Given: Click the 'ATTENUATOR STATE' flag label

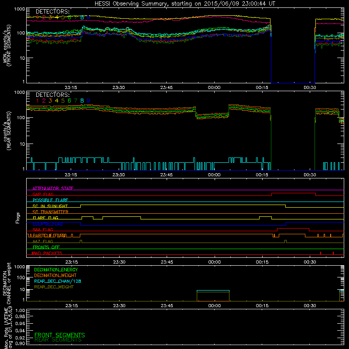Looking at the screenshot, I should [53, 188].
